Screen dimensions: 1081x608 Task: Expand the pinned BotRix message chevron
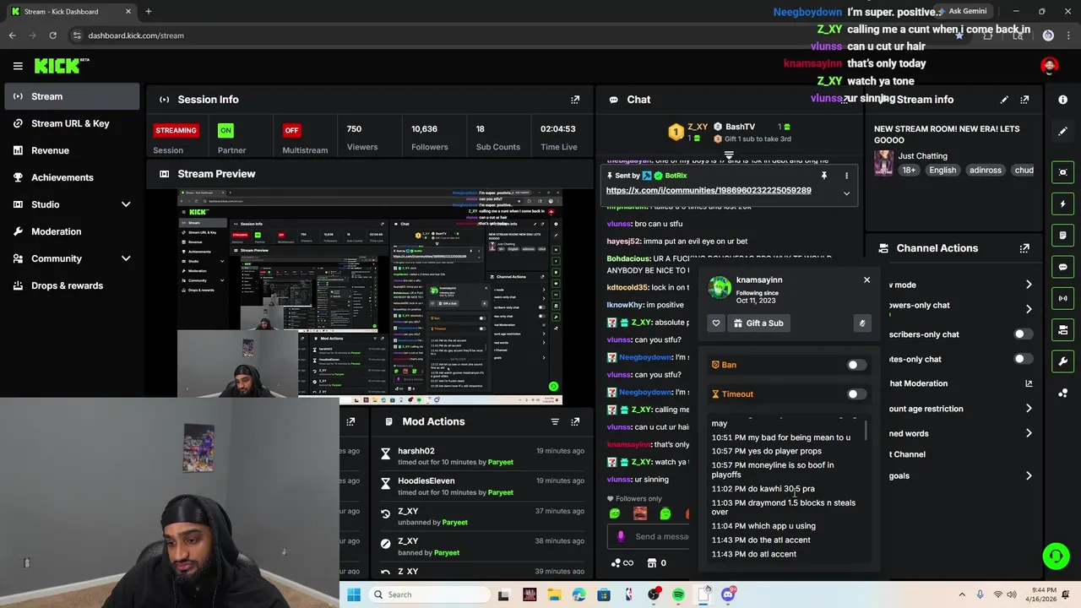[x=846, y=193]
